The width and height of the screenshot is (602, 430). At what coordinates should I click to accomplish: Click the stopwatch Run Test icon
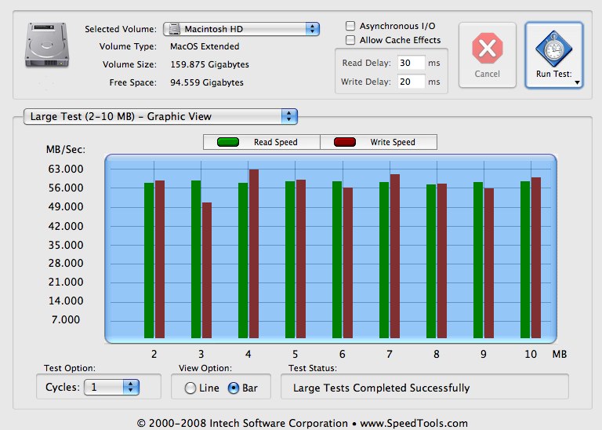pyautogui.click(x=553, y=49)
